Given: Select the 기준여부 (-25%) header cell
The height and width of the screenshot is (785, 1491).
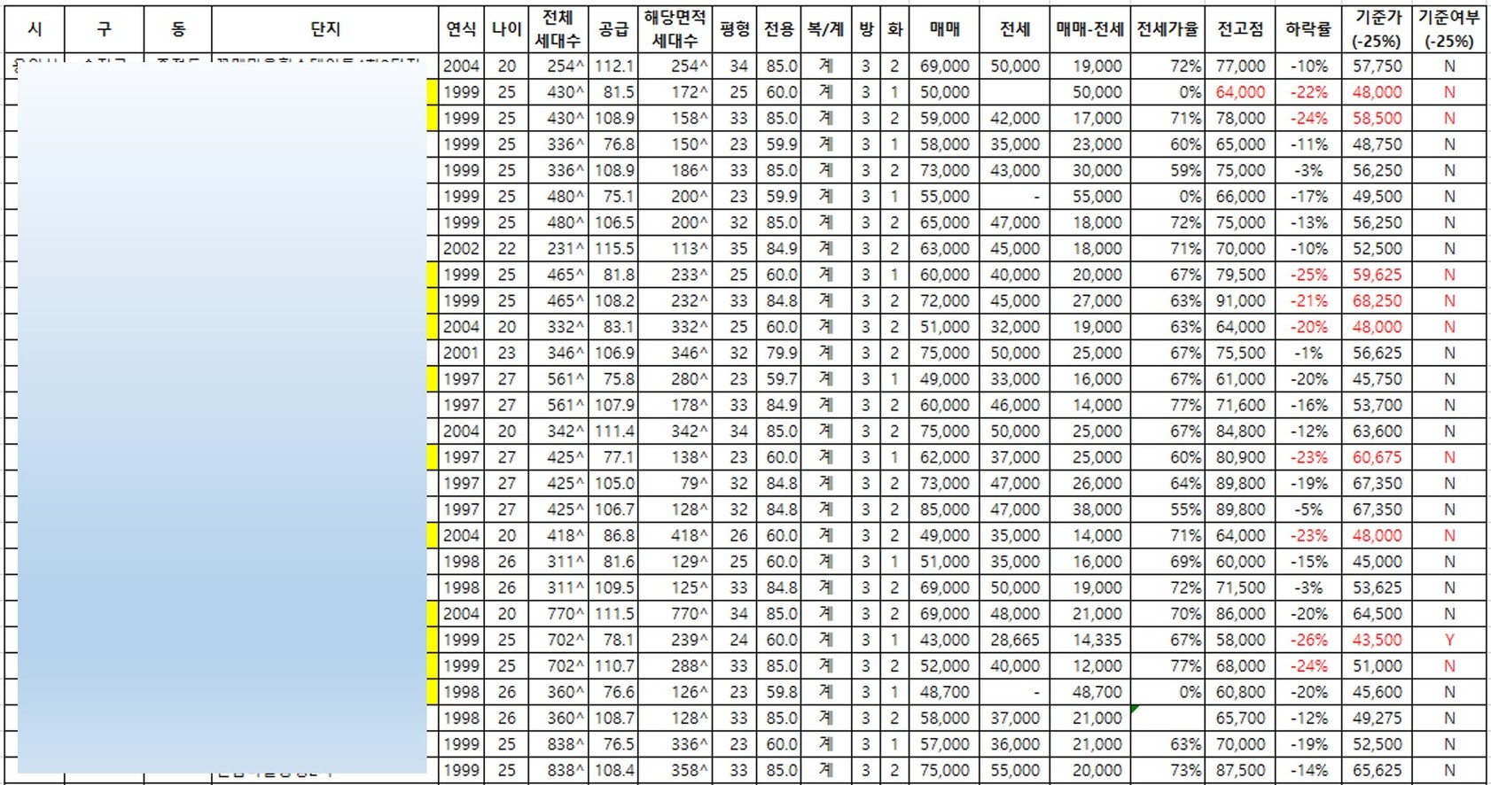Looking at the screenshot, I should point(1449,29).
